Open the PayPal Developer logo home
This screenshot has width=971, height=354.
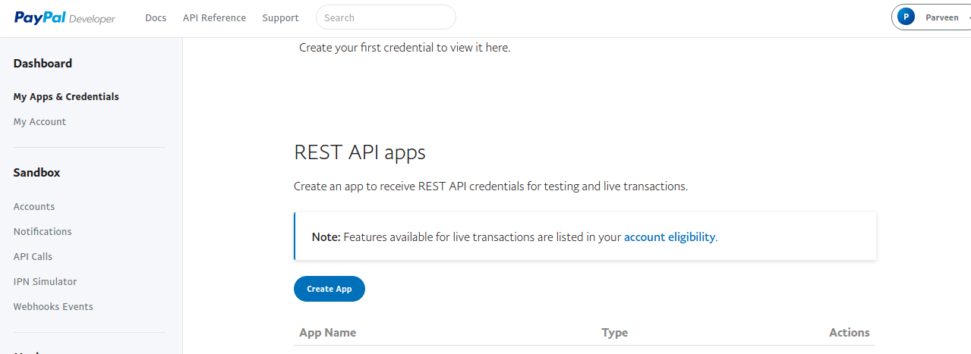pyautogui.click(x=65, y=18)
